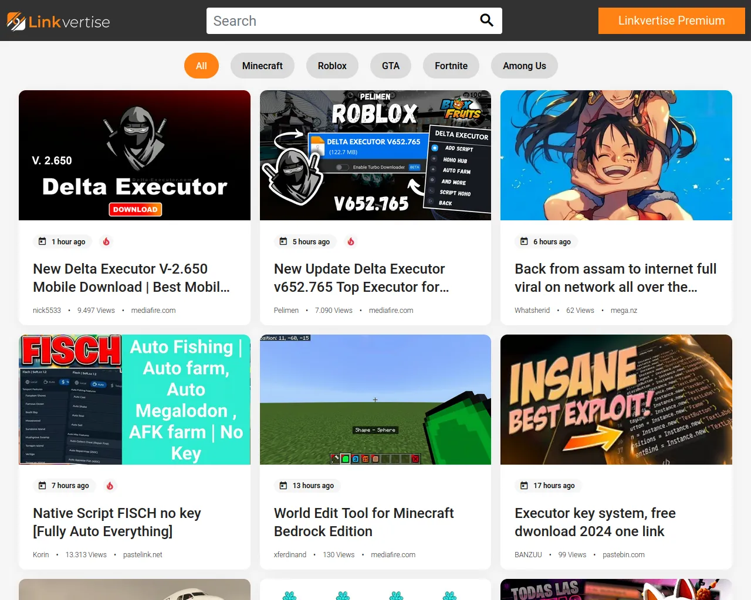Click the "13.313 Views" count

tap(86, 555)
